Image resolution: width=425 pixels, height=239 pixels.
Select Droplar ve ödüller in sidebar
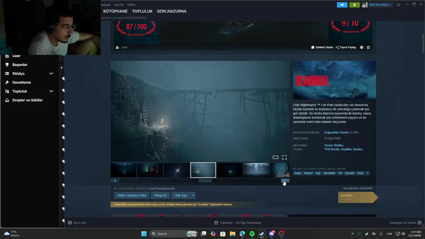(x=28, y=100)
